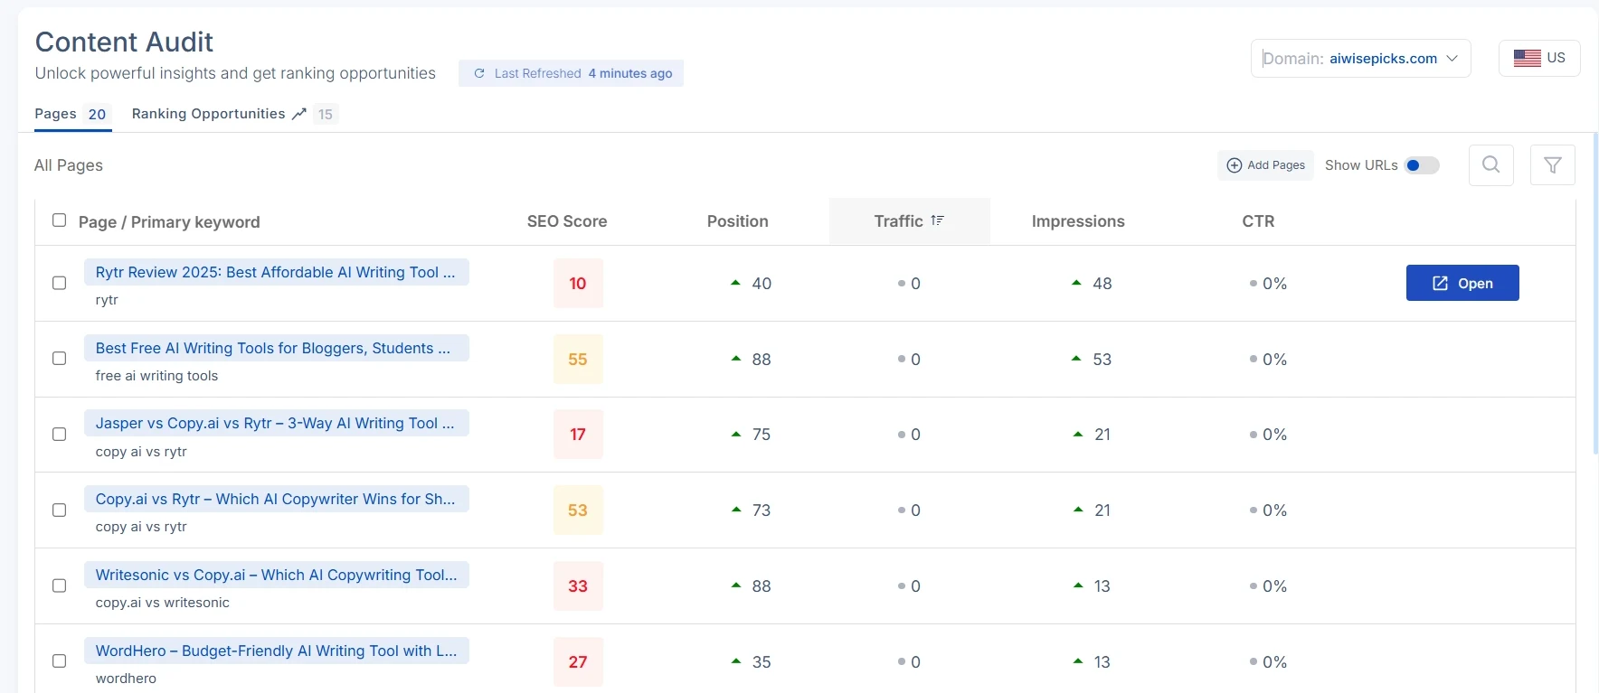Click the blue Open button
The height and width of the screenshot is (693, 1599).
(1462, 283)
